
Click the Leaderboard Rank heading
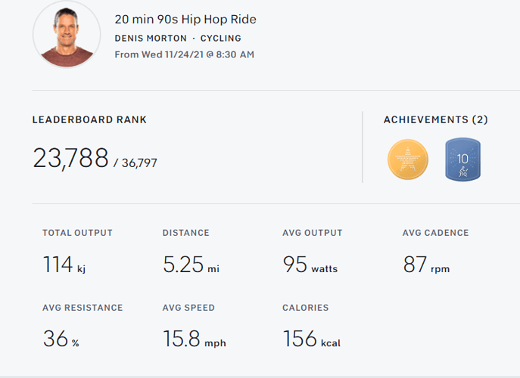(89, 119)
